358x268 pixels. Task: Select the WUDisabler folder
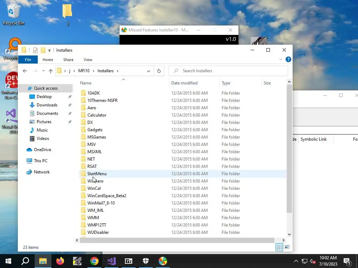coord(98,232)
